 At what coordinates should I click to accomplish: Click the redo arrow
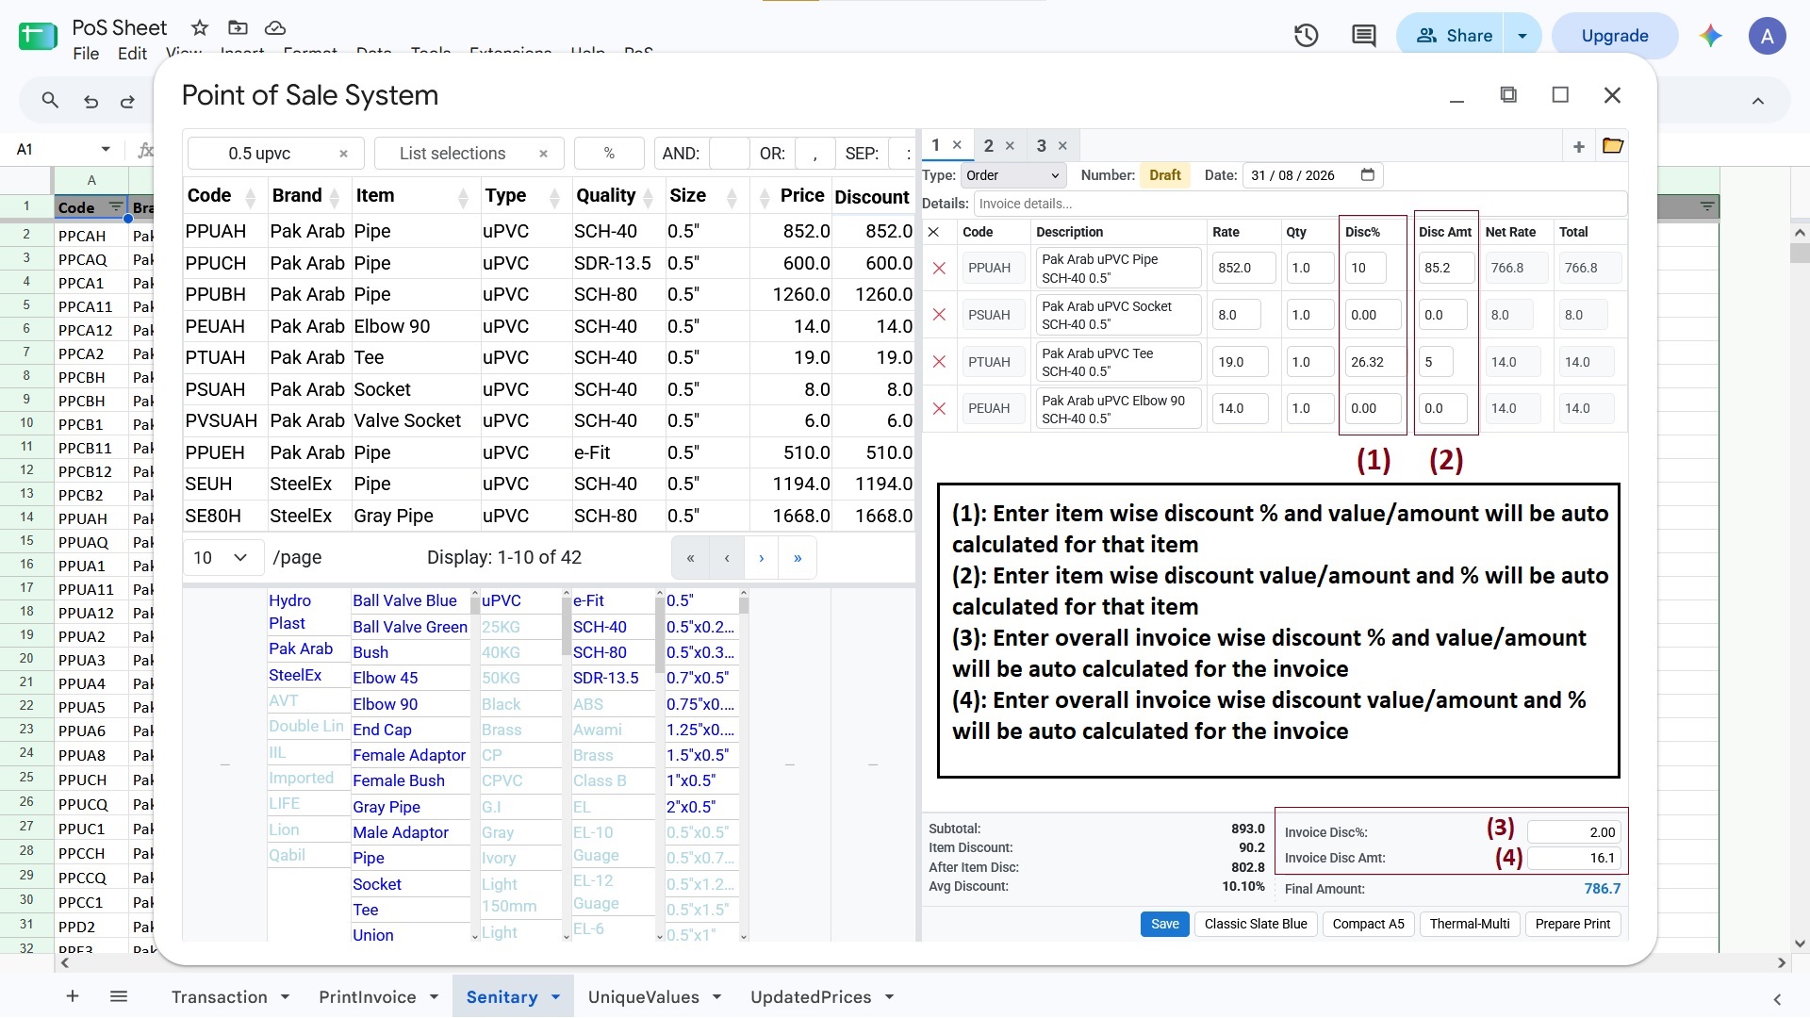[x=127, y=101]
